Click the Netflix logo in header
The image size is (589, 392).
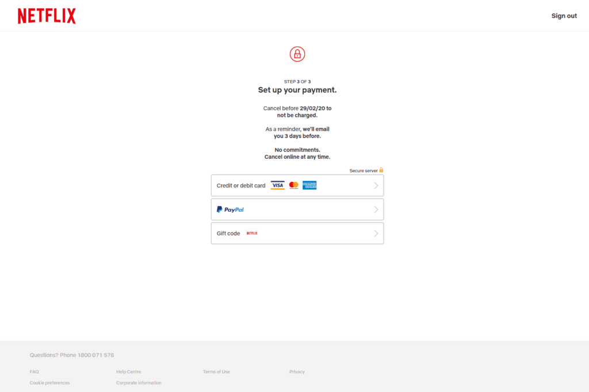pyautogui.click(x=47, y=16)
